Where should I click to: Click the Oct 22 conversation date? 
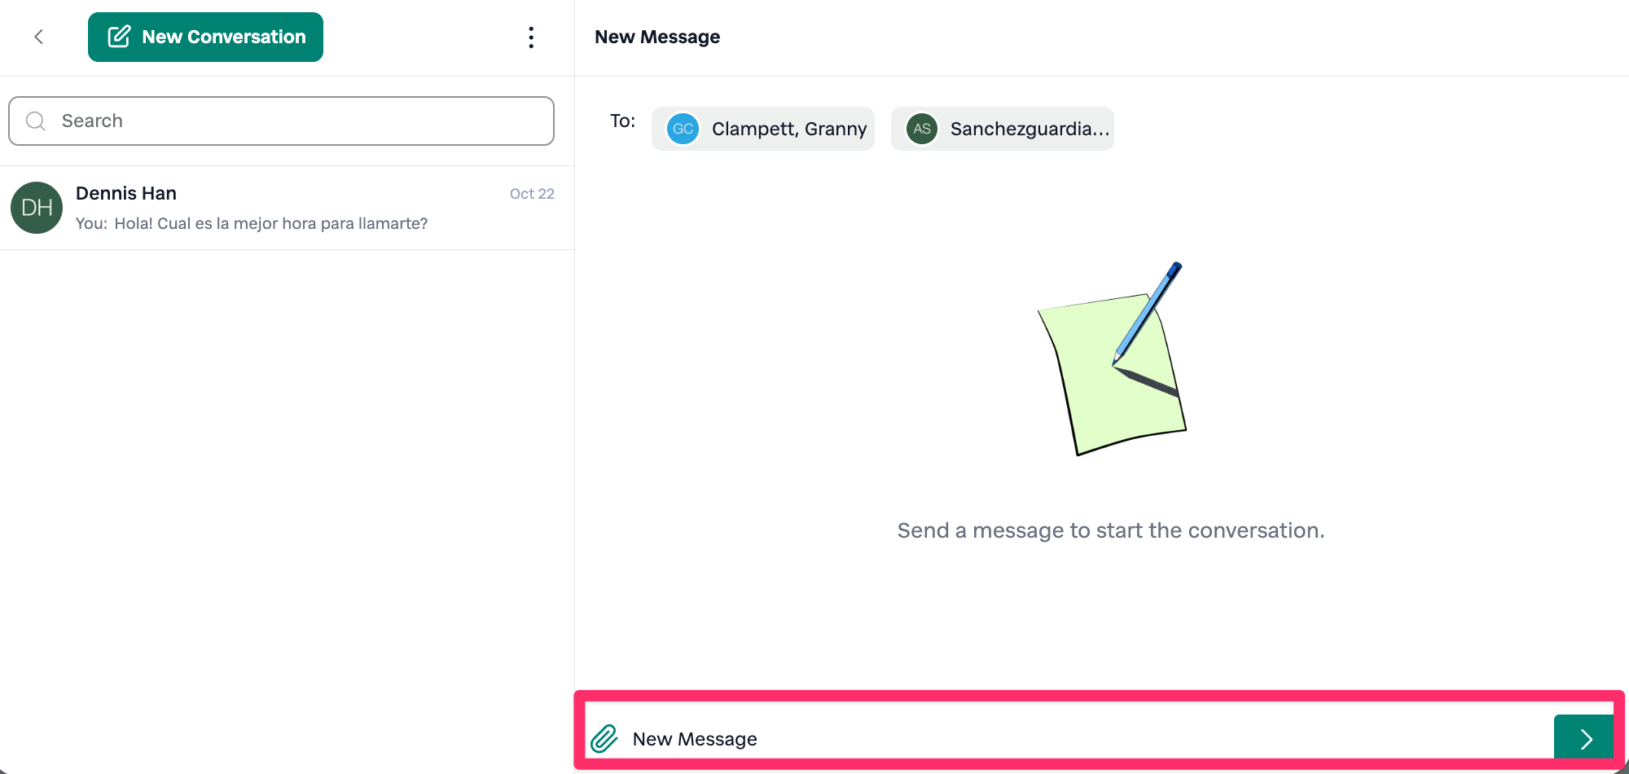click(x=532, y=194)
